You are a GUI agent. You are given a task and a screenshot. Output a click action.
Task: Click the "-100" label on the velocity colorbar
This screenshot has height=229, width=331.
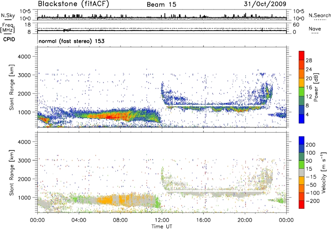pyautogui.click(x=312, y=193)
